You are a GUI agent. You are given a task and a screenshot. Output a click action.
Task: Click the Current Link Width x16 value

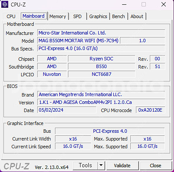tap(73, 139)
